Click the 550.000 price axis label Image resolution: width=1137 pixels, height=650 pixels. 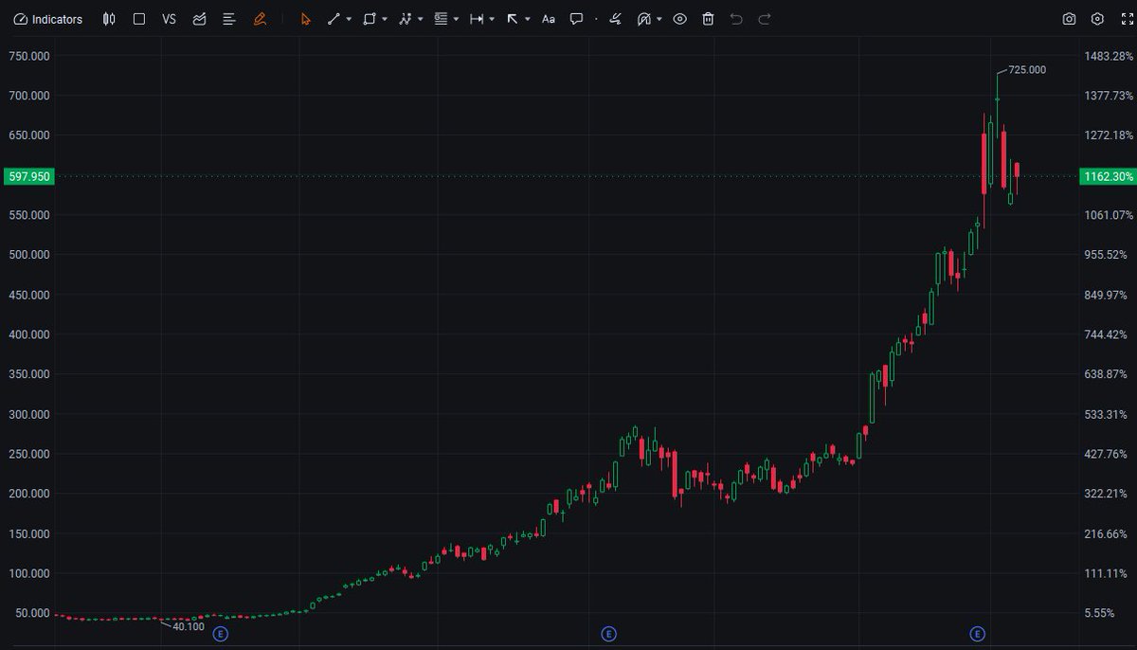(29, 215)
